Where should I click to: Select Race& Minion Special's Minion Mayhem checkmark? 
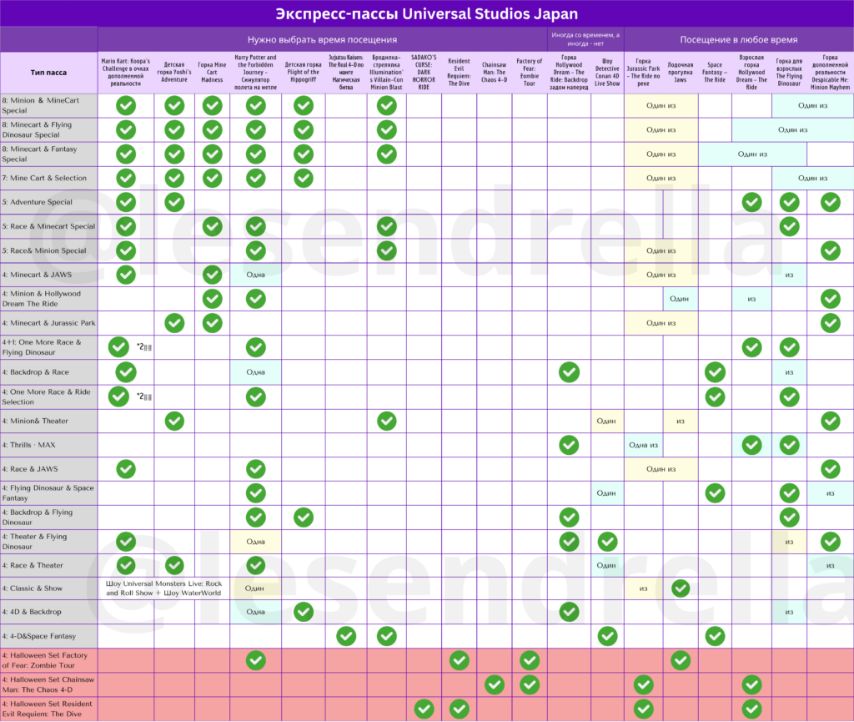coord(830,250)
